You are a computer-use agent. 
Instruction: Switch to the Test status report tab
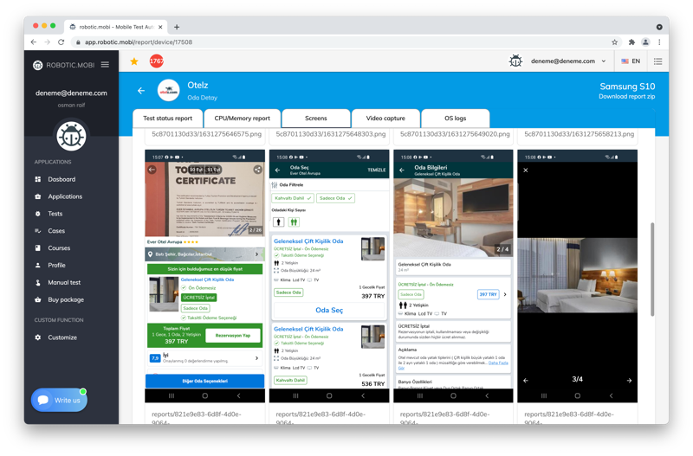point(167,119)
